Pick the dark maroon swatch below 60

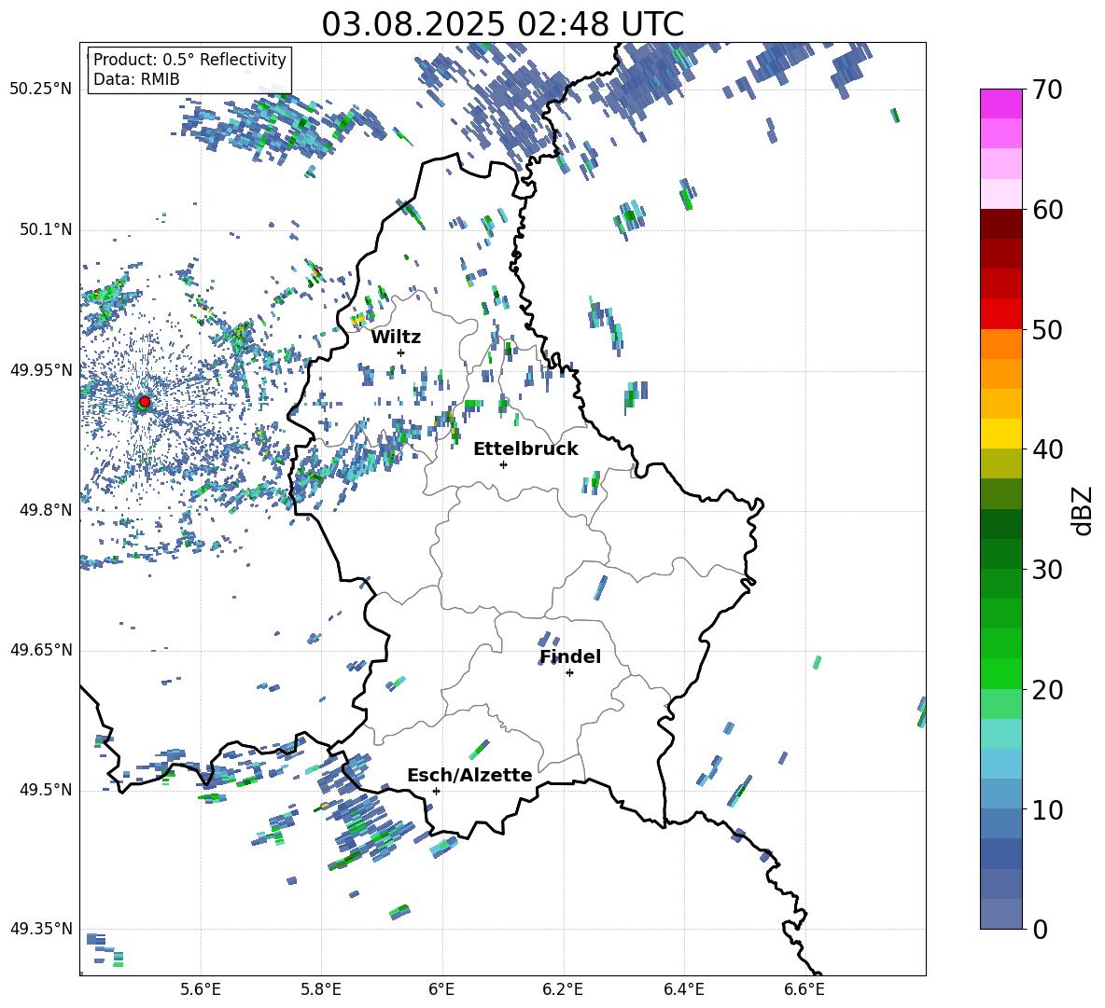[1001, 224]
